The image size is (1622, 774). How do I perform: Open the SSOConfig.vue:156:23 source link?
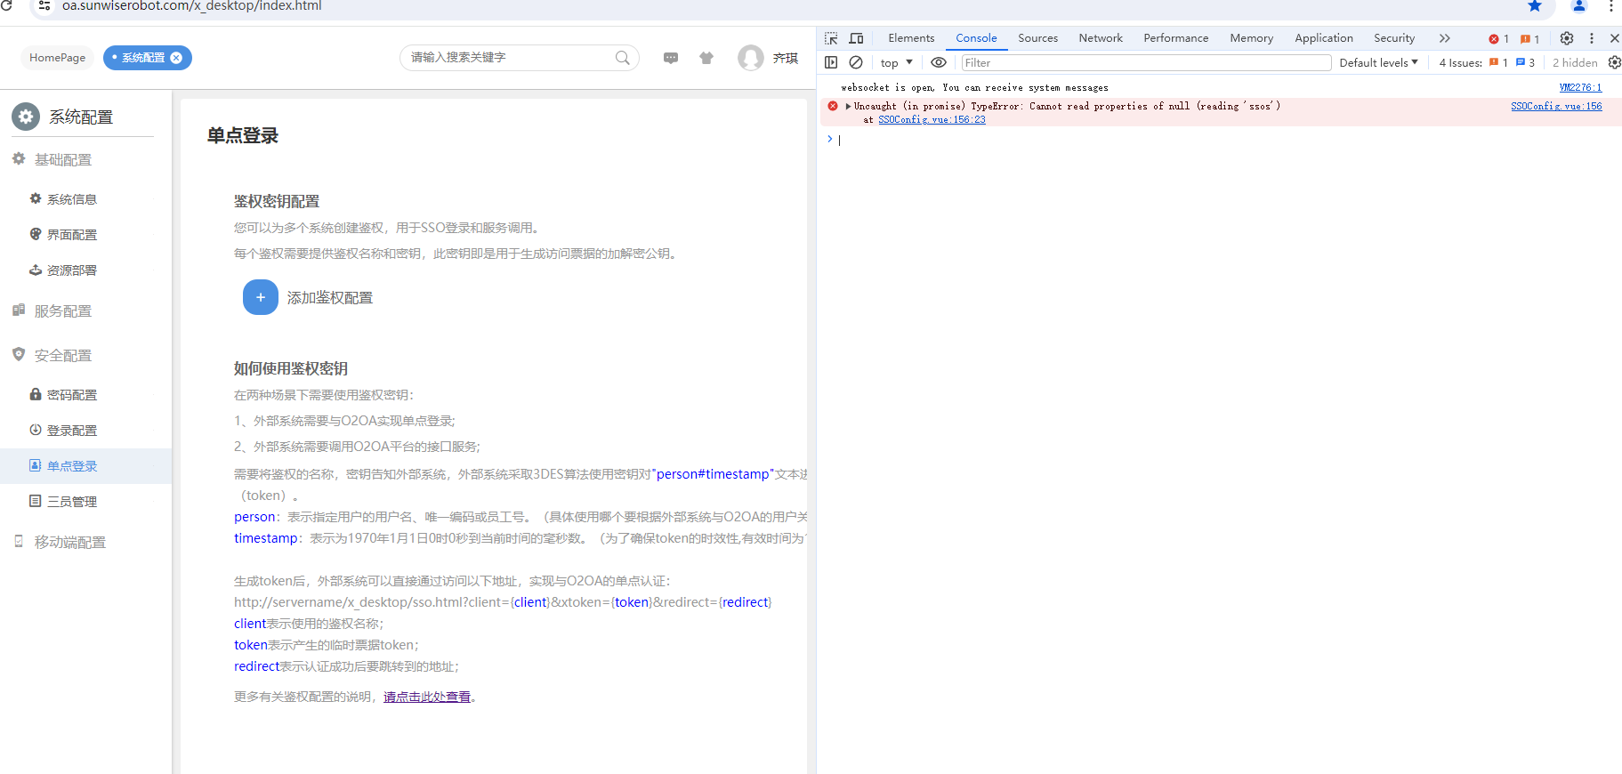click(x=932, y=120)
